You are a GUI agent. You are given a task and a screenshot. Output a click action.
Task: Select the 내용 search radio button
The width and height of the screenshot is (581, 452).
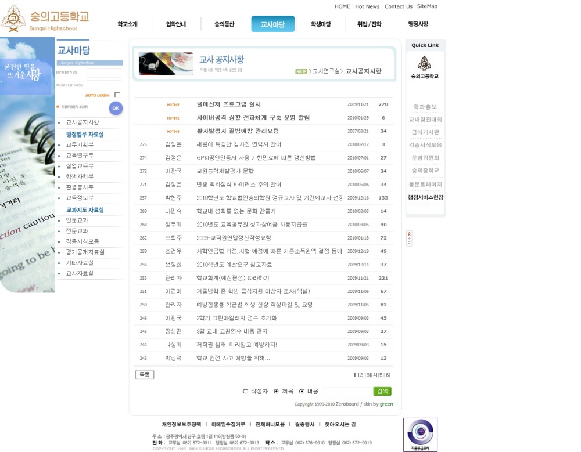pyautogui.click(x=302, y=392)
